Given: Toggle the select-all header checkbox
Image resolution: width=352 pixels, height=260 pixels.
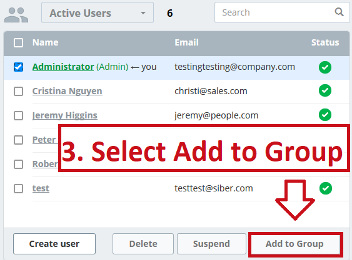Looking at the screenshot, I should coord(18,42).
